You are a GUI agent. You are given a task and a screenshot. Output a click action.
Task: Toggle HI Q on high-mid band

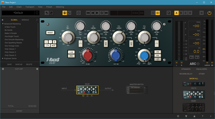tap(131, 44)
